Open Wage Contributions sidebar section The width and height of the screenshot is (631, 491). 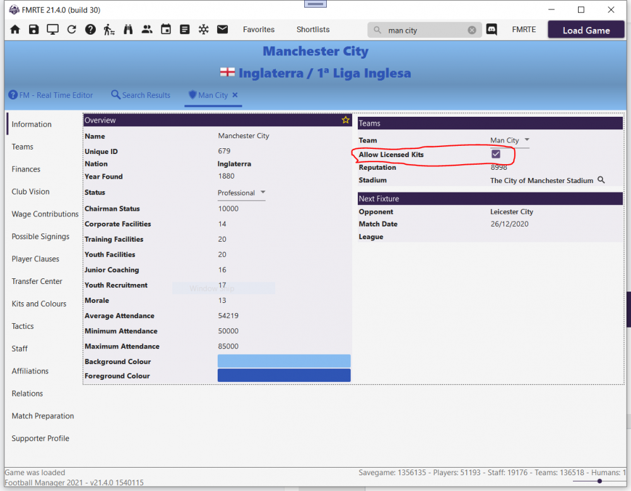pyautogui.click(x=45, y=214)
